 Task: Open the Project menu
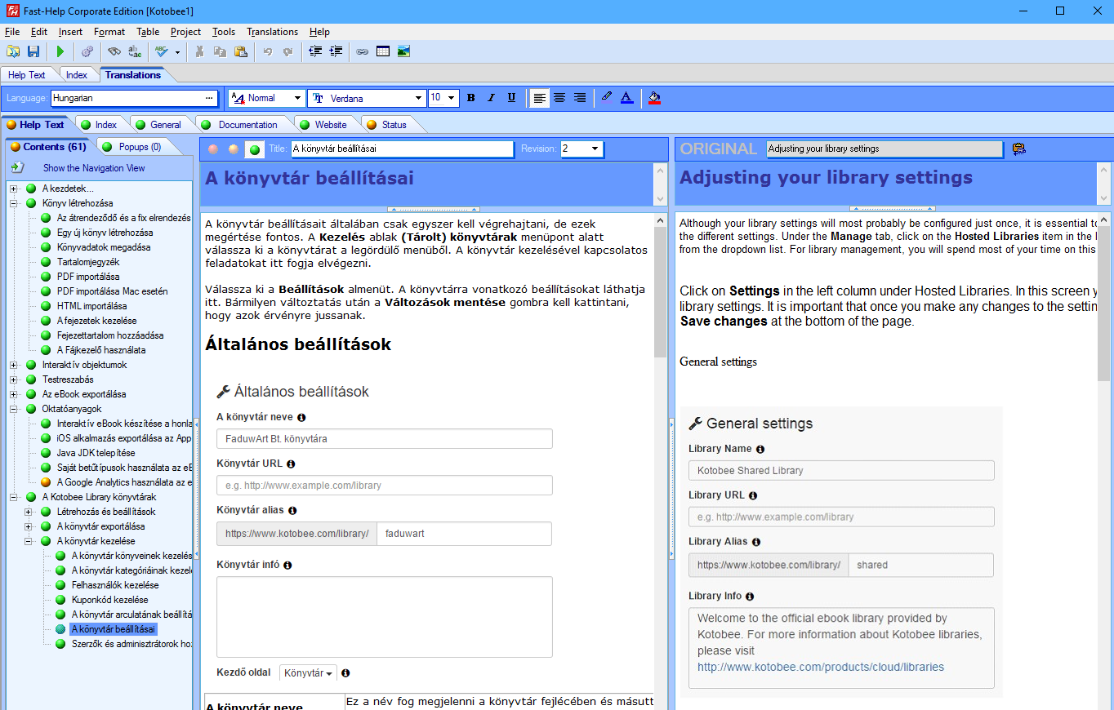[x=185, y=32]
